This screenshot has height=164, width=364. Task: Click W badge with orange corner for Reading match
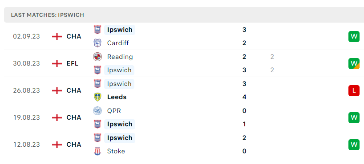pyautogui.click(x=354, y=63)
